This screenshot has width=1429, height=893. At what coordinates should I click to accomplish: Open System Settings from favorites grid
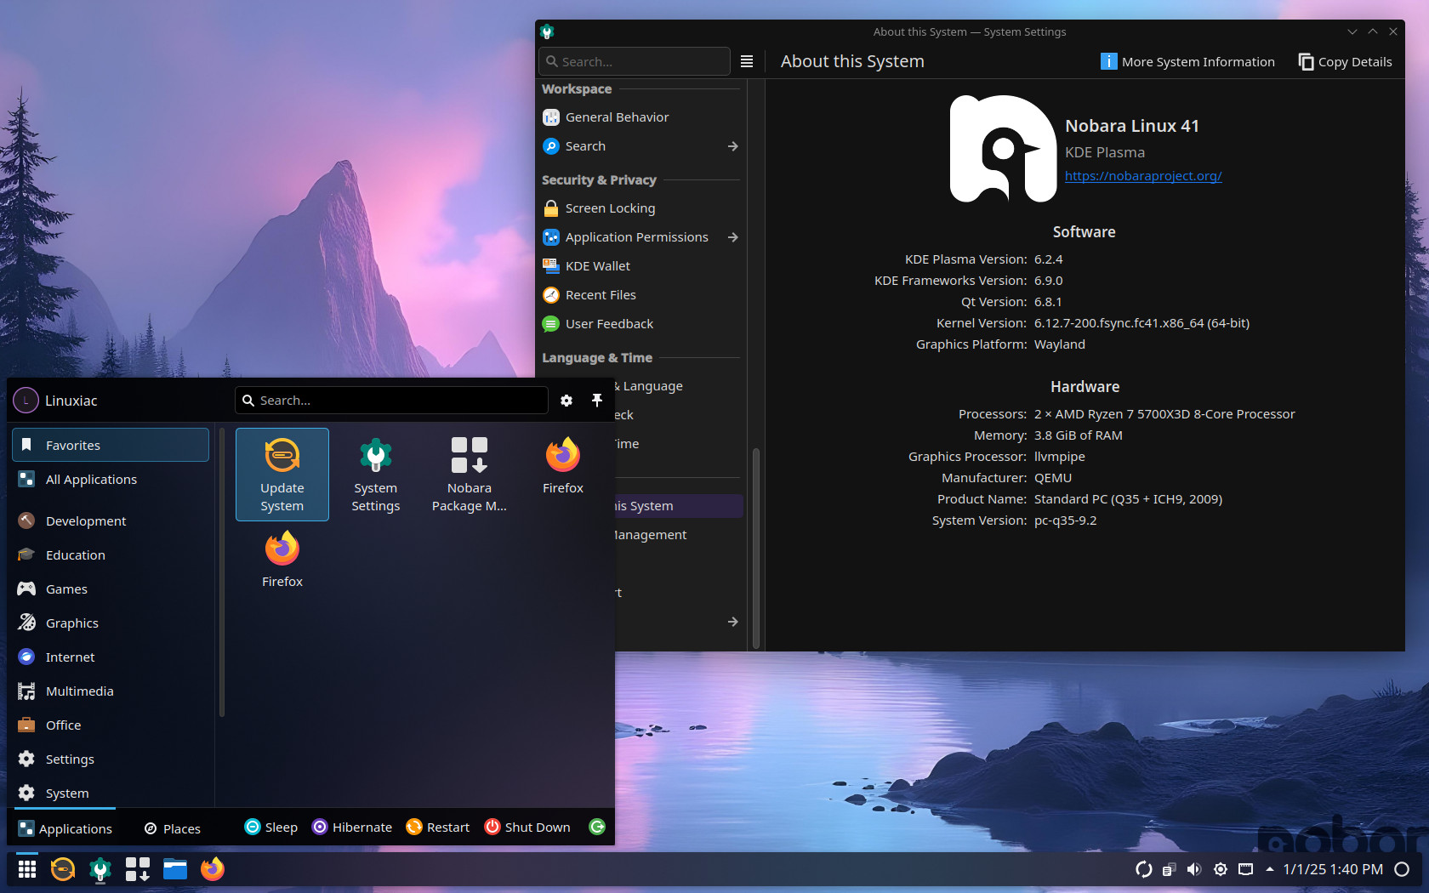pos(375,475)
